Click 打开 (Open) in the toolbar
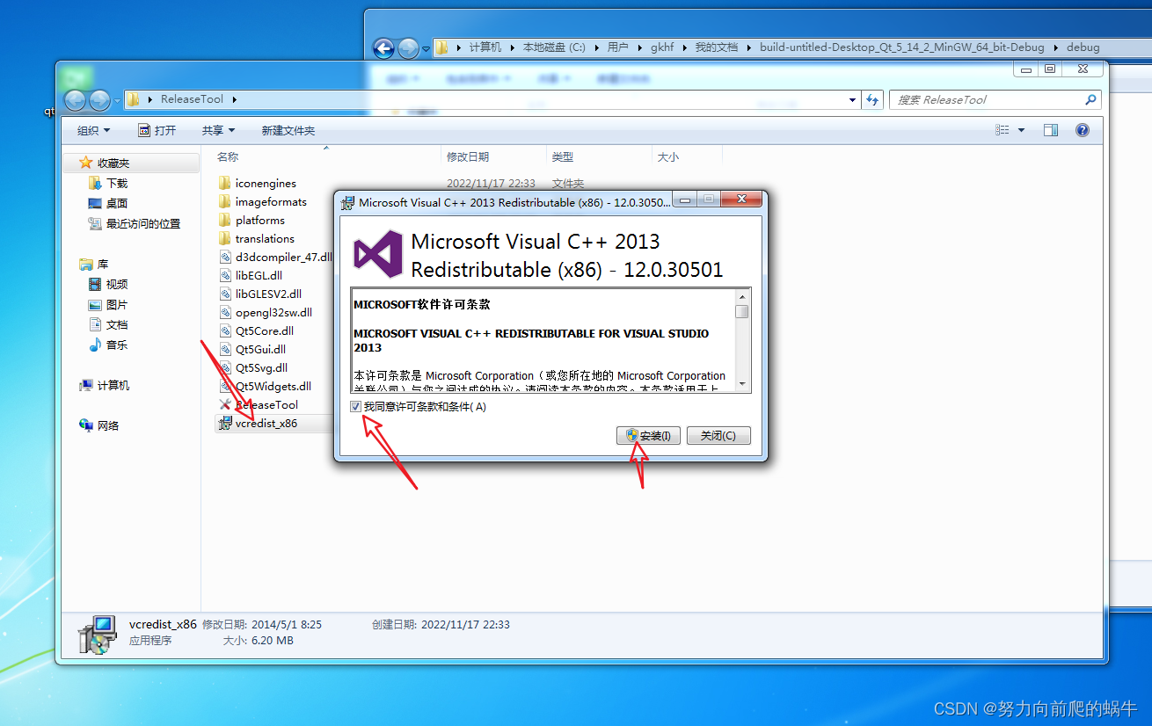This screenshot has width=1152, height=726. (157, 130)
